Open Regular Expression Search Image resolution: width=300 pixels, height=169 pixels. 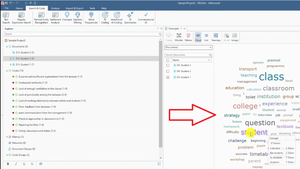pos(21,18)
